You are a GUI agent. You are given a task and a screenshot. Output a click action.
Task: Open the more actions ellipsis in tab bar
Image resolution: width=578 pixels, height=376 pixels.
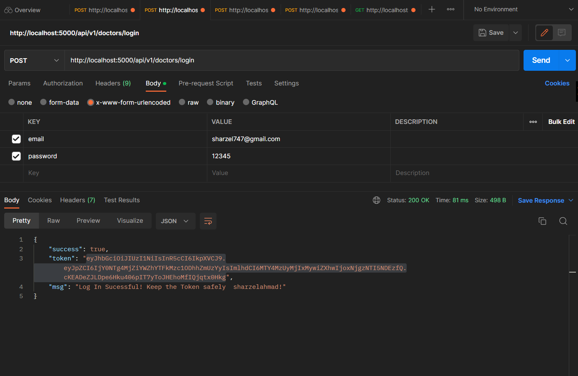pos(451,9)
